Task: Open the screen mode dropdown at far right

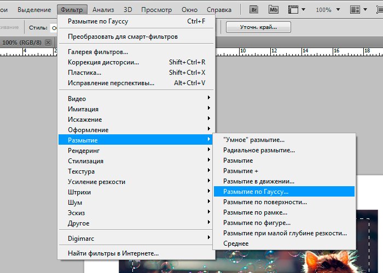Action: 378,10
